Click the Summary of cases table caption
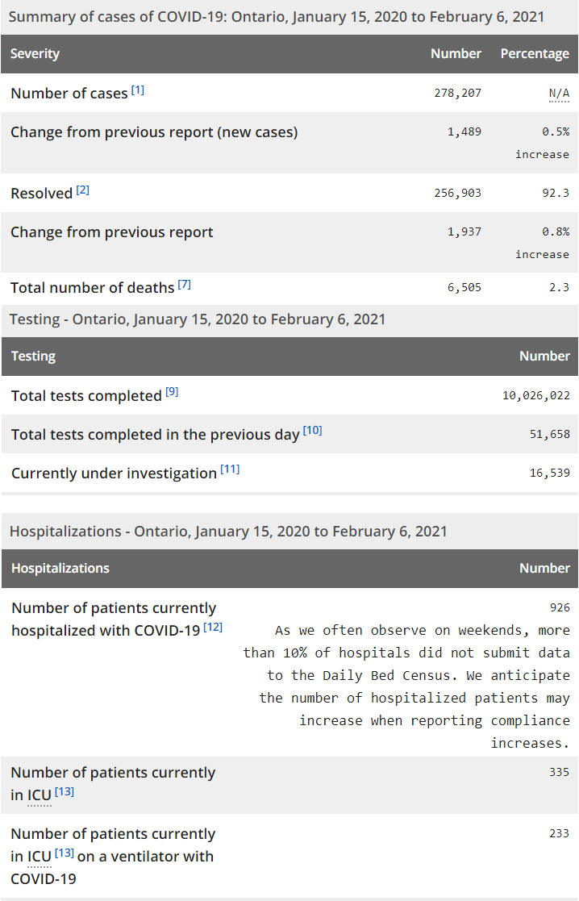The width and height of the screenshot is (579, 901). tap(277, 16)
